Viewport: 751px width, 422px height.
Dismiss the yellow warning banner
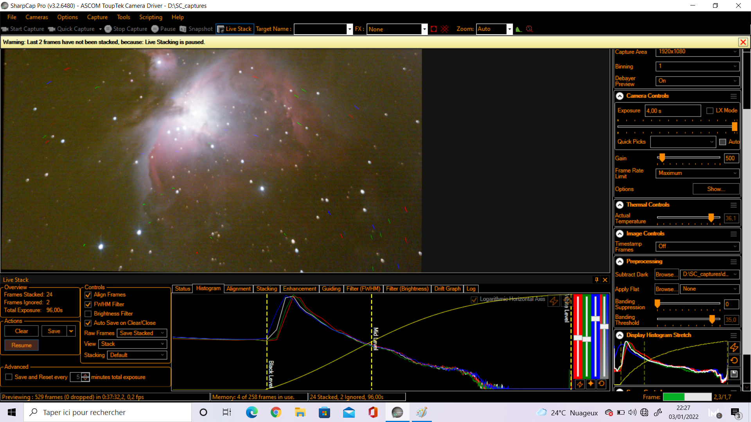743,42
